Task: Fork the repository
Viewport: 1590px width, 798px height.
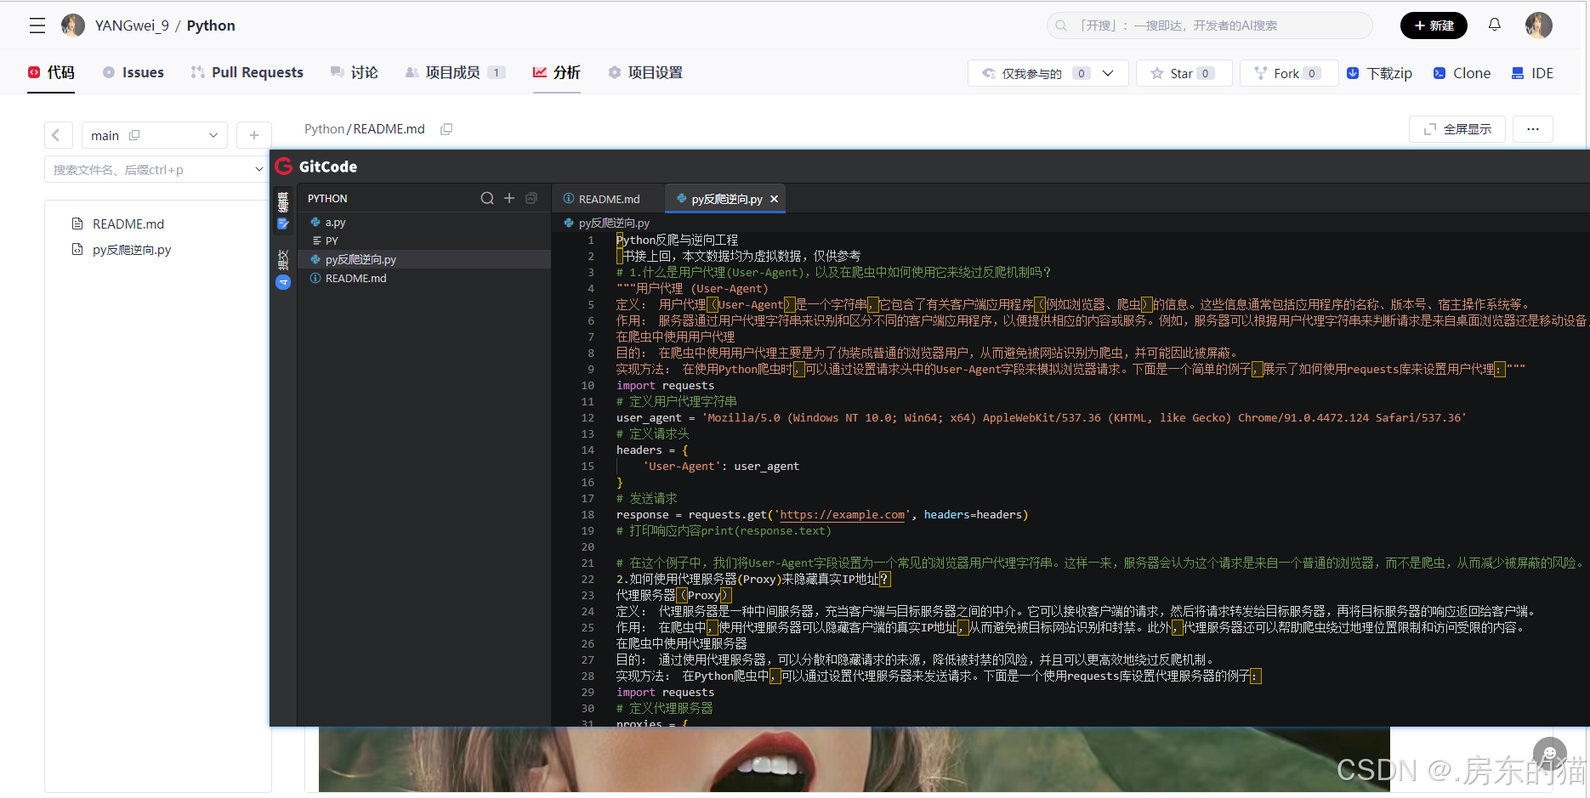Action: click(x=1288, y=73)
